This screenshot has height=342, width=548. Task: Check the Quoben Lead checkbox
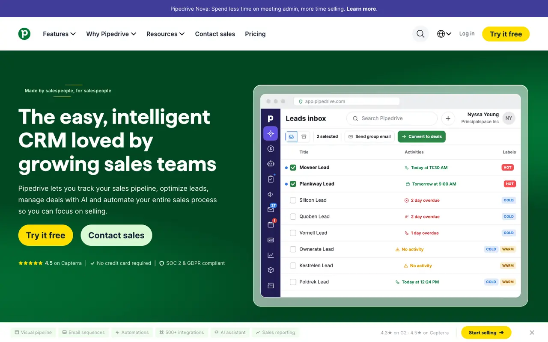(x=293, y=217)
